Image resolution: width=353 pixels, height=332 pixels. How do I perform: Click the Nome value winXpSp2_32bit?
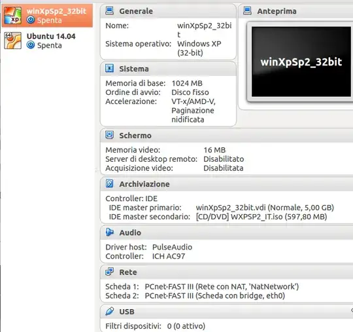pos(205,30)
